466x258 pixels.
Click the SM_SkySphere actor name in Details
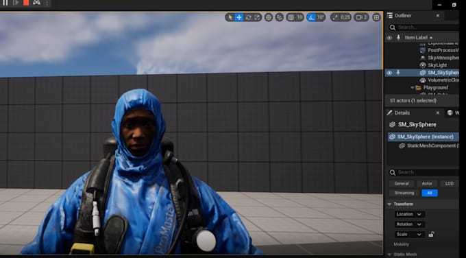pyautogui.click(x=417, y=125)
